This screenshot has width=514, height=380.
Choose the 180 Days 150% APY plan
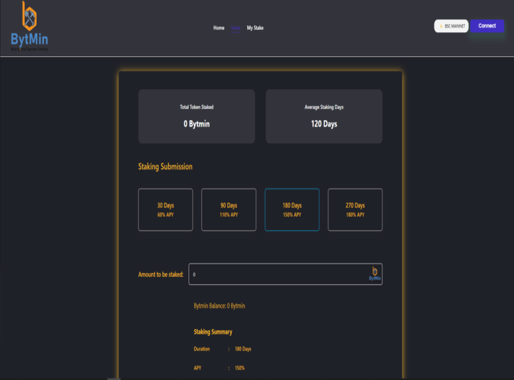click(x=291, y=210)
